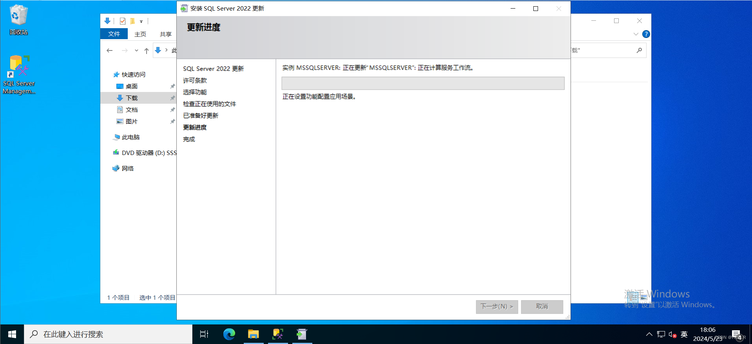Select the DVD 驱动器 (D:) entry
The height and width of the screenshot is (344, 752).
coord(144,153)
